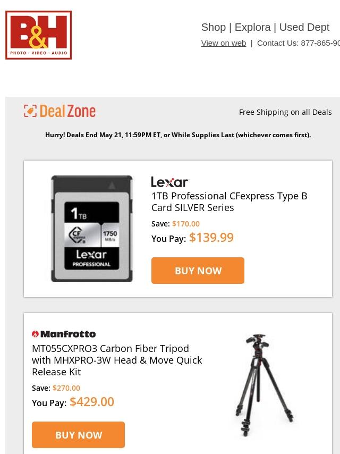
Task: Click the Deal Zone tag icon
Action: point(30,111)
